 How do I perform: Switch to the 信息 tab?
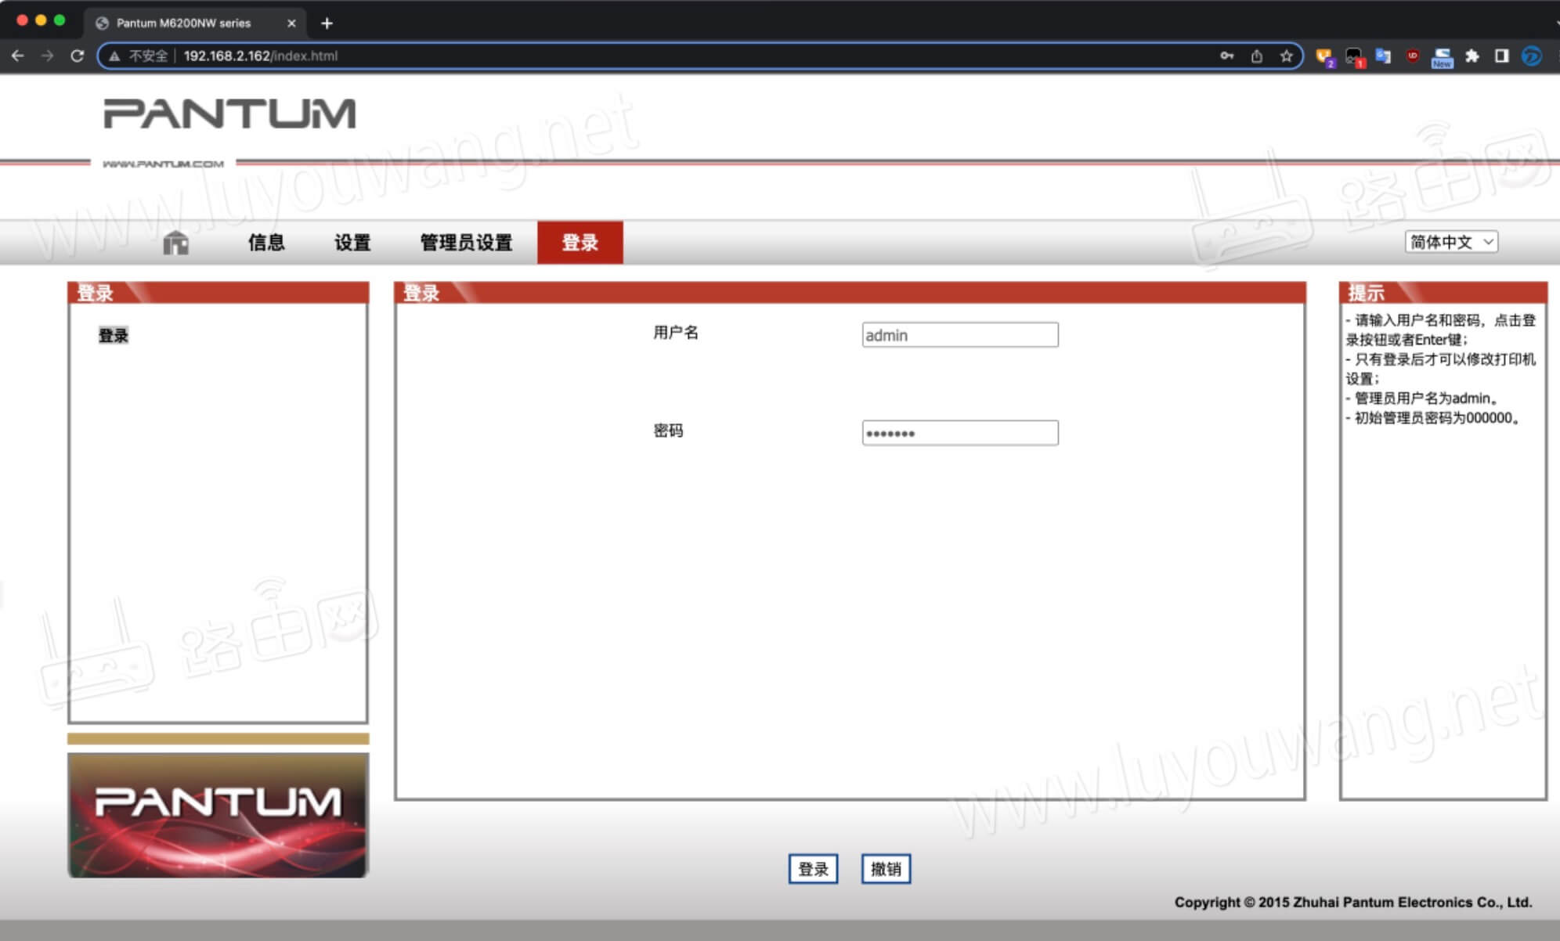coord(265,243)
